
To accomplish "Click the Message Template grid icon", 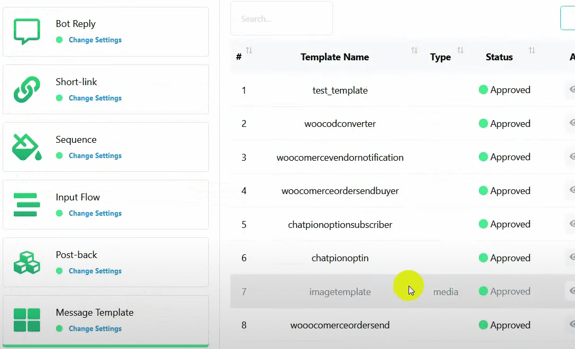I will 26,320.
